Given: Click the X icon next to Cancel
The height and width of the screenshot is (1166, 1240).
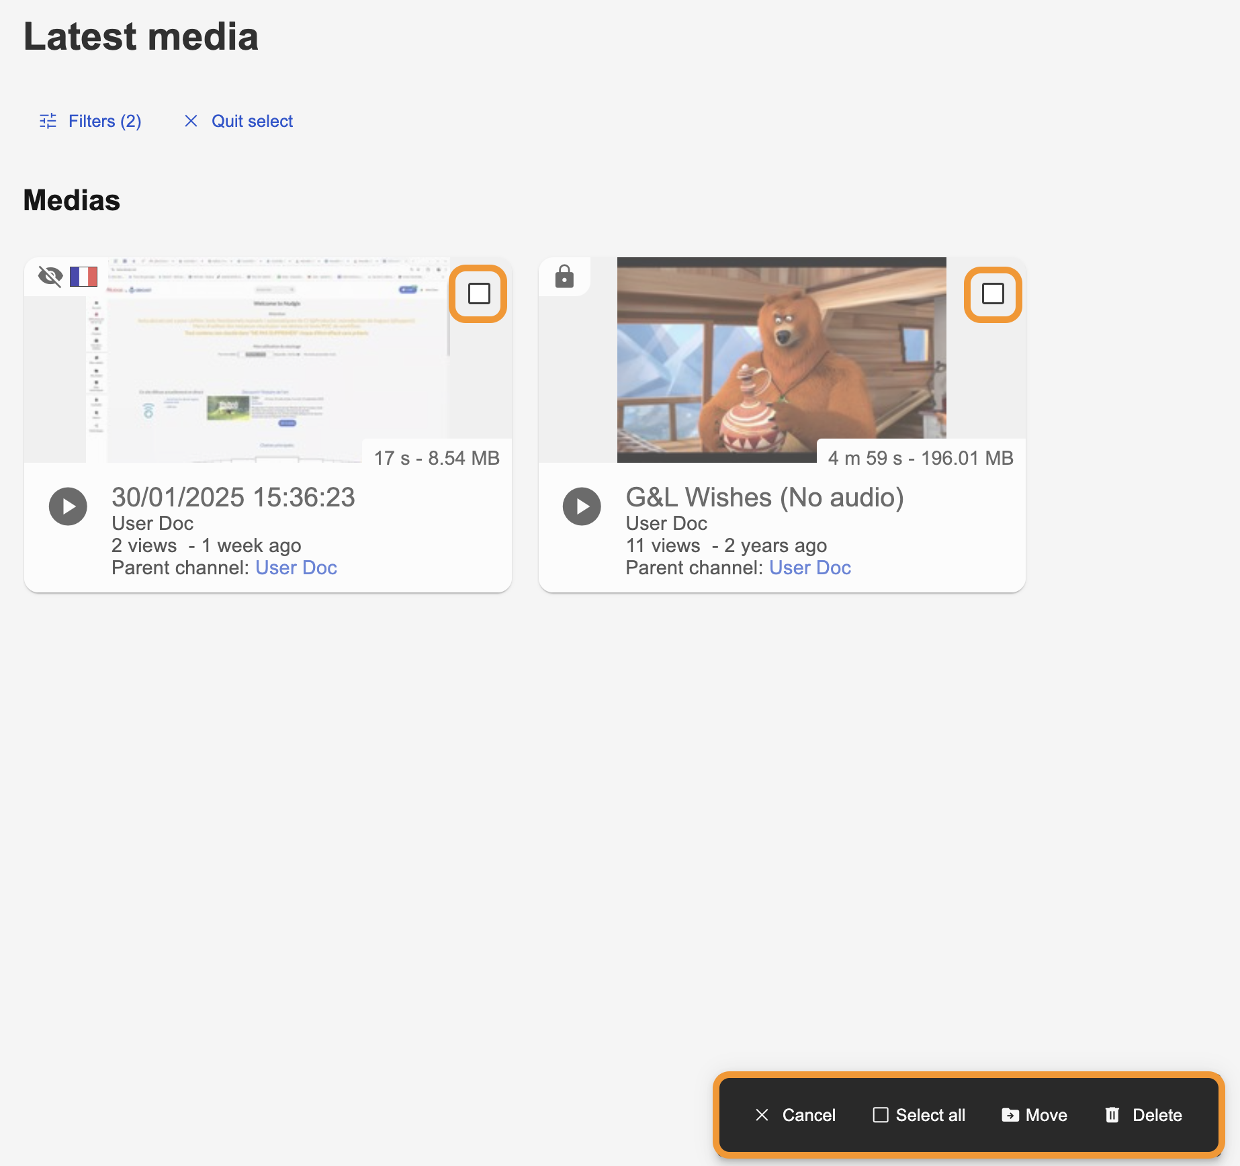Looking at the screenshot, I should (762, 1115).
